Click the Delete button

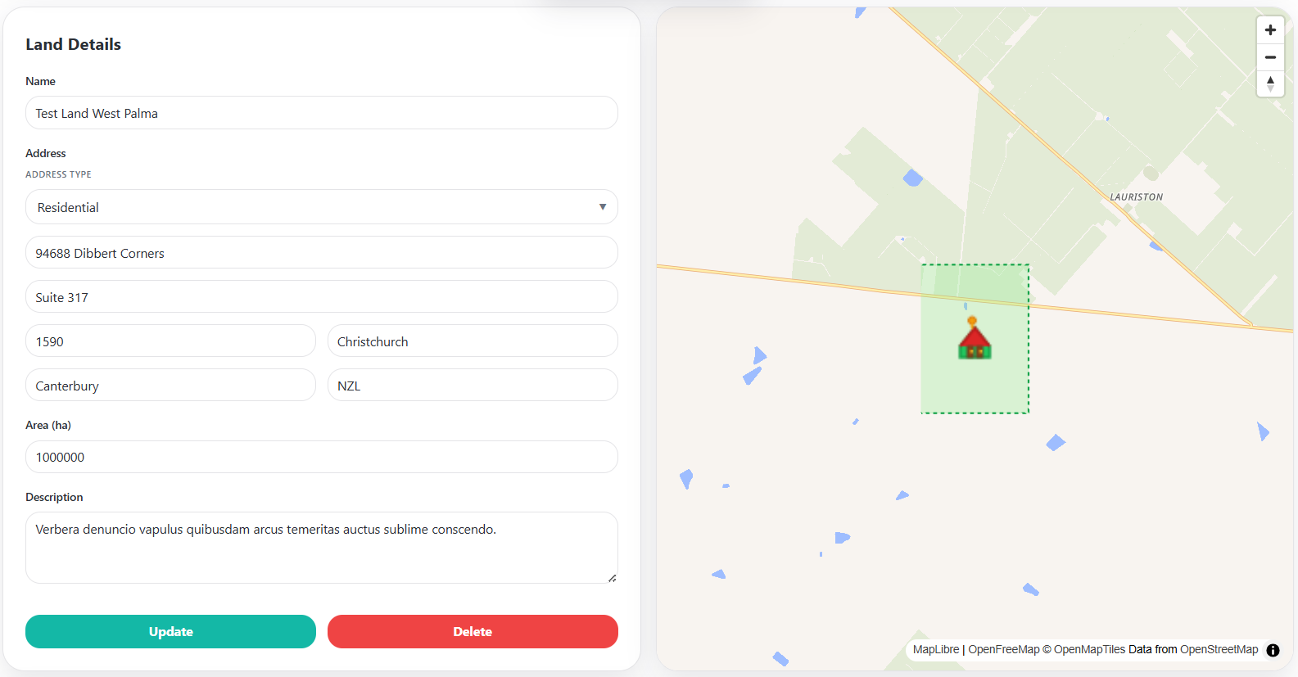pos(473,632)
